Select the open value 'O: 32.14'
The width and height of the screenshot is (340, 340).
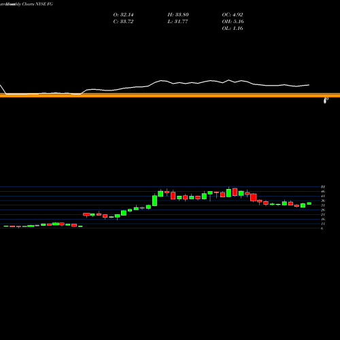coord(123,15)
